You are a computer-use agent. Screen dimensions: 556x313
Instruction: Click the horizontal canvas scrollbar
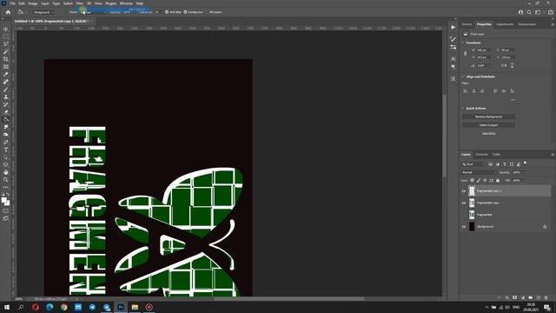289,299
